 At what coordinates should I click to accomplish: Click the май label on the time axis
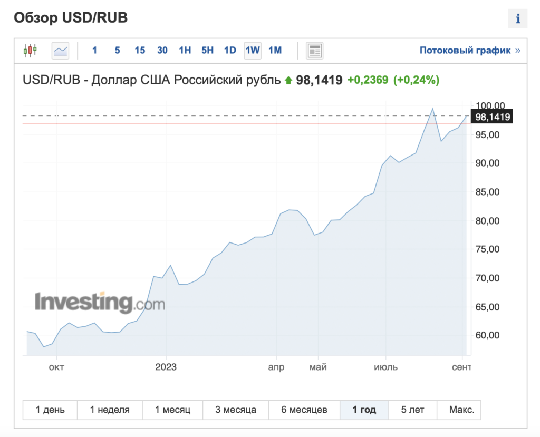[x=318, y=367]
